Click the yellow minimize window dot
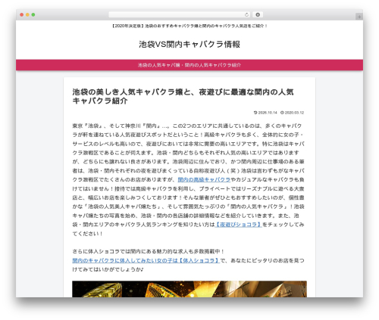 [x=27, y=14]
